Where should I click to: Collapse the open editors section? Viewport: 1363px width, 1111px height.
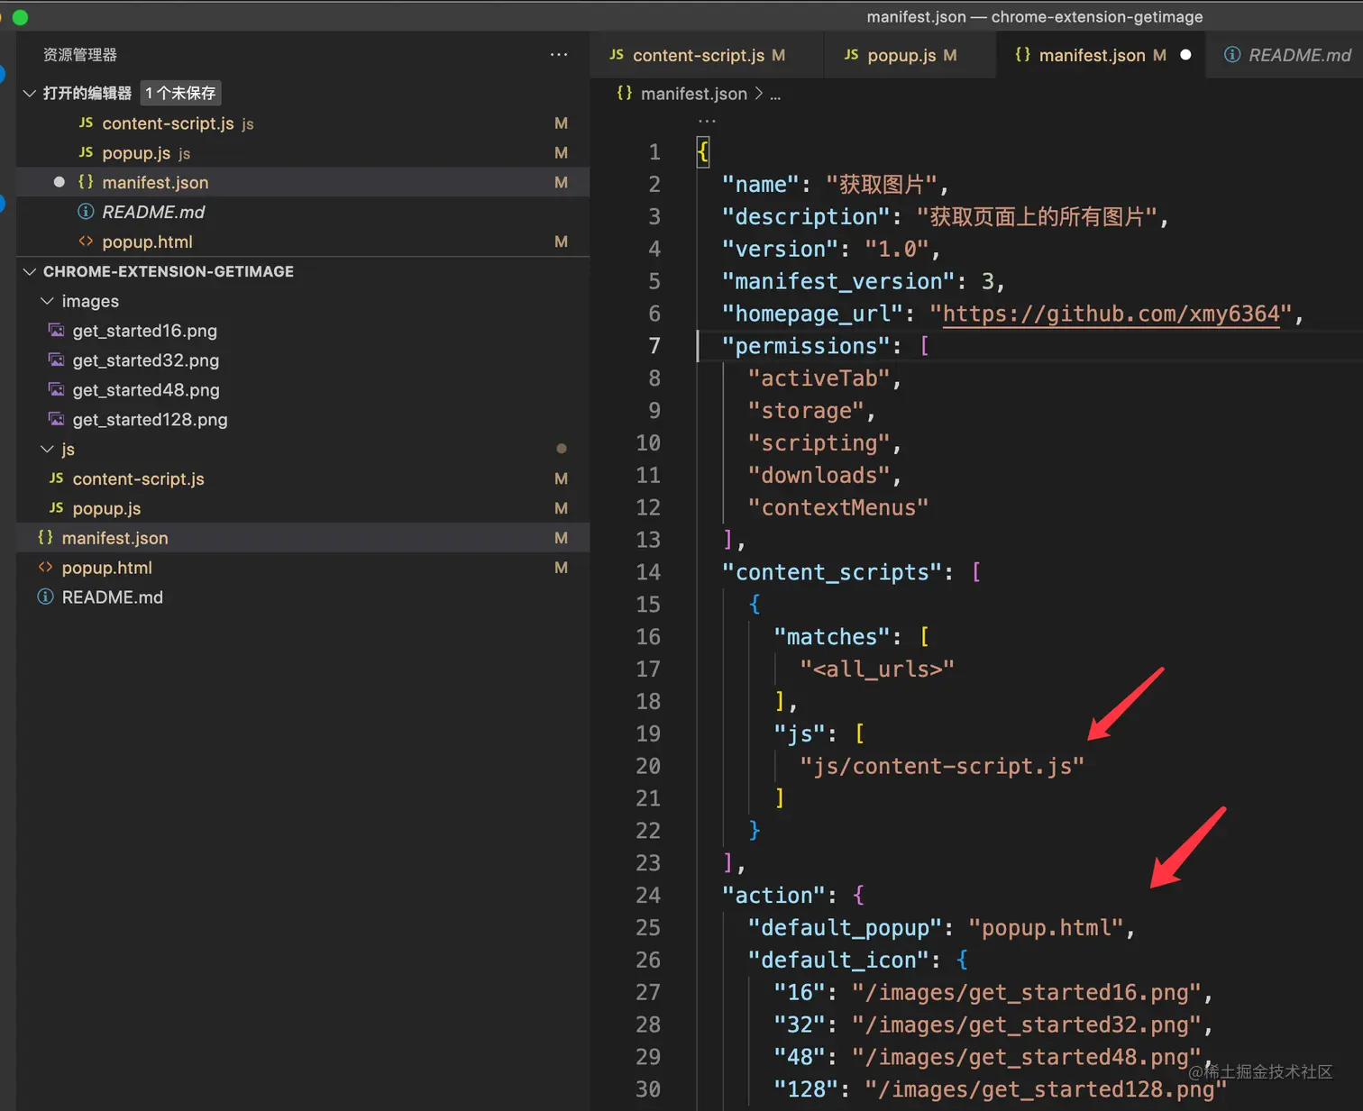tap(29, 93)
